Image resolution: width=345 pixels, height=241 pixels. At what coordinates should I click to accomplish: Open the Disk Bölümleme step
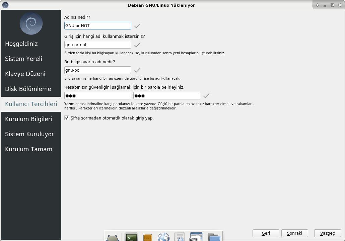pyautogui.click(x=28, y=89)
